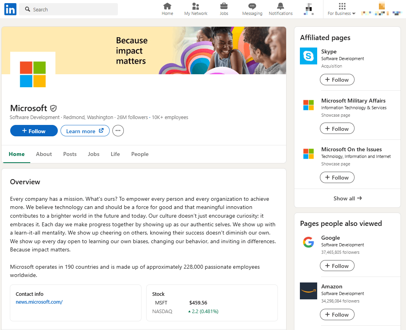Click the Microsoft Military Affairs logo
This screenshot has height=330, width=406.
pyautogui.click(x=309, y=105)
